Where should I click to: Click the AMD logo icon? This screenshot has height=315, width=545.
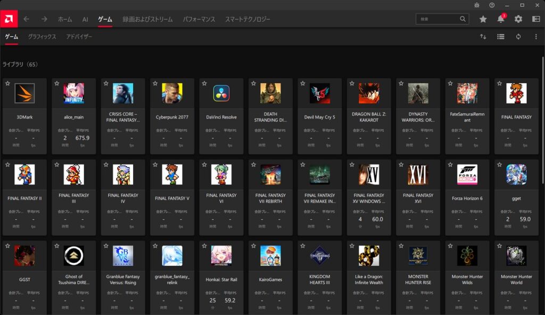click(x=9, y=19)
